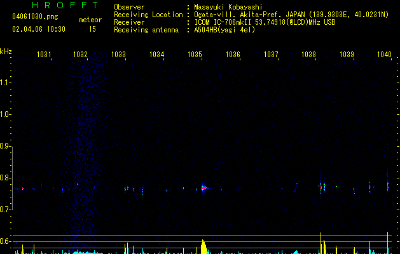This screenshot has height=254, width=400.
Task: Click the 1036 time axis marker
Action: [233, 54]
